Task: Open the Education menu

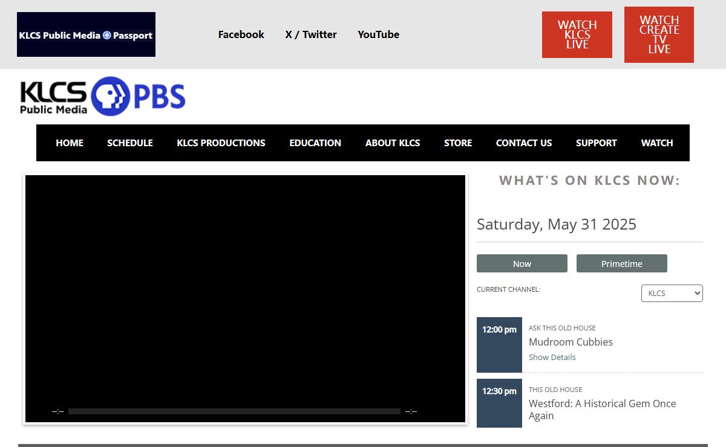Action: coord(315,143)
